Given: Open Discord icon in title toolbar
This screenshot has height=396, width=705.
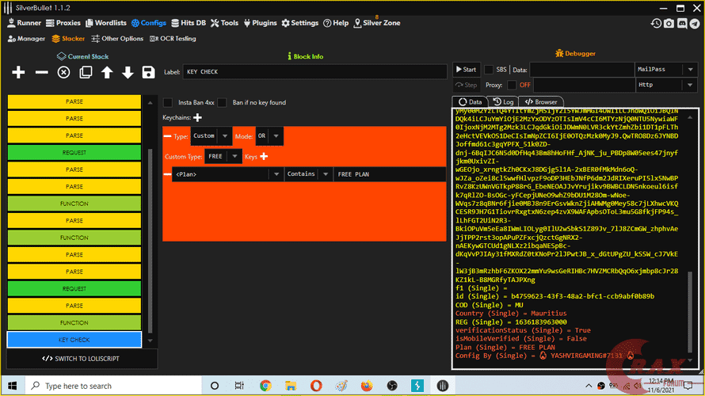Looking at the screenshot, I should [x=682, y=24].
